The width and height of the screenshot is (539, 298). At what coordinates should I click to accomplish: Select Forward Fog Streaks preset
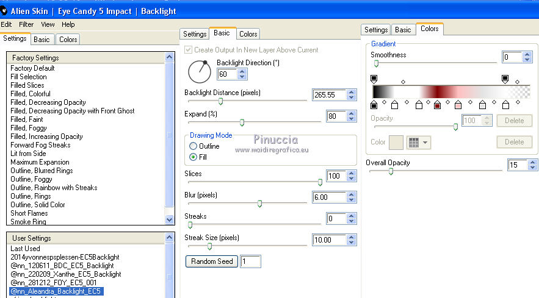tap(40, 145)
